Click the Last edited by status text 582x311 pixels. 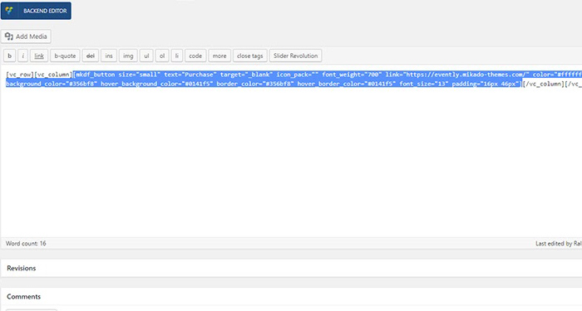click(x=558, y=243)
